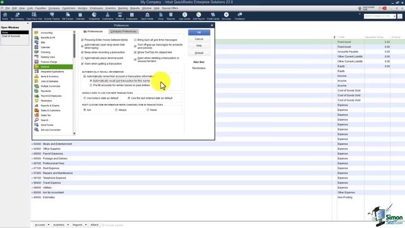Open Services from the icon toolbar
Screen dimensions: 405x228
226,16
